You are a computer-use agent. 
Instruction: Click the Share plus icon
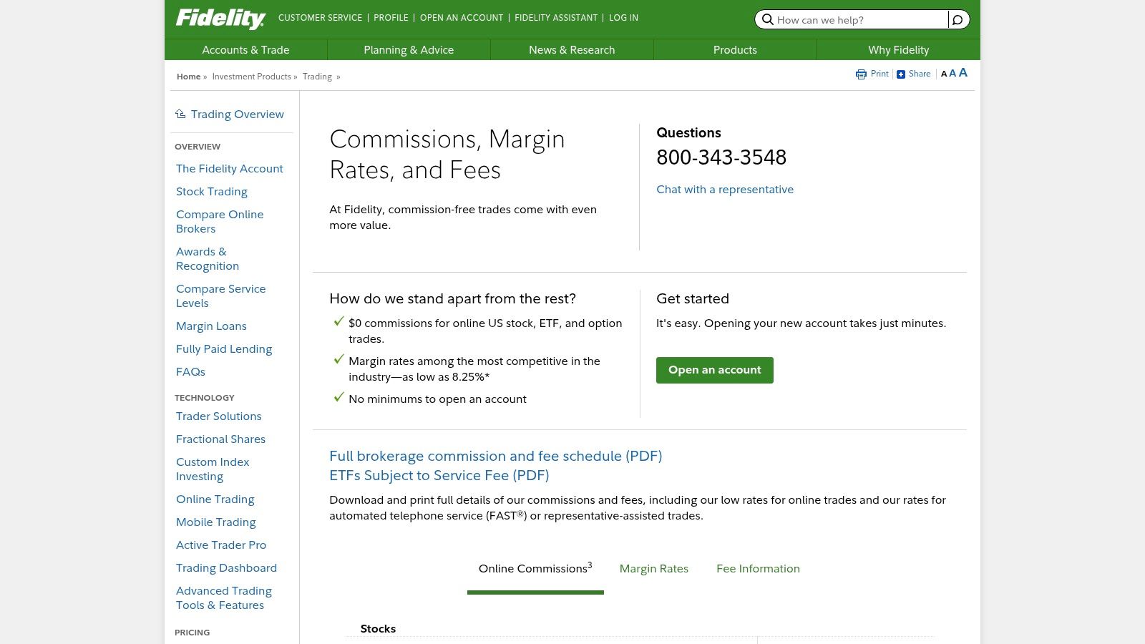[x=901, y=74]
